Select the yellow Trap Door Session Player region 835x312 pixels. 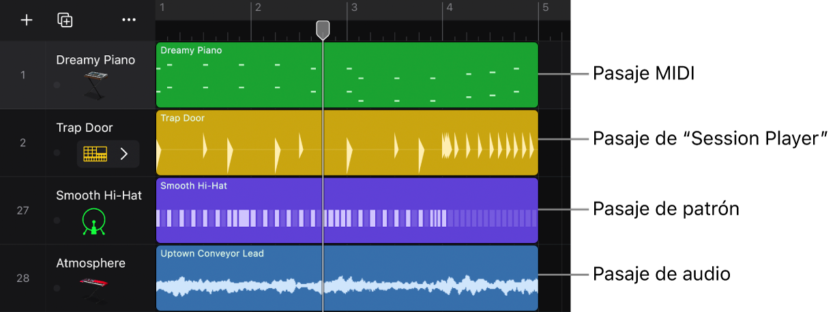click(347, 143)
